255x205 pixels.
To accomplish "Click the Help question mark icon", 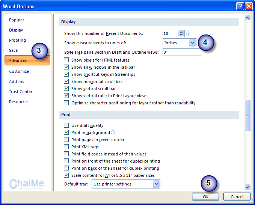I will [240, 6].
